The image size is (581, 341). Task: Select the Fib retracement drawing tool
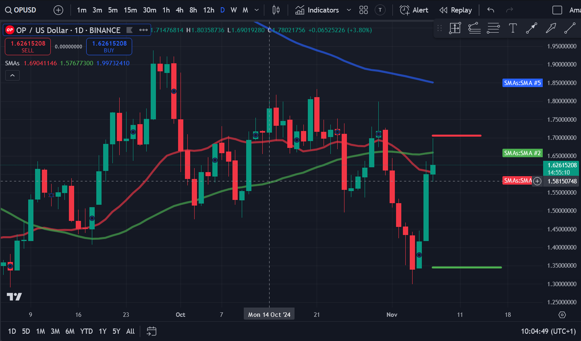coord(474,28)
